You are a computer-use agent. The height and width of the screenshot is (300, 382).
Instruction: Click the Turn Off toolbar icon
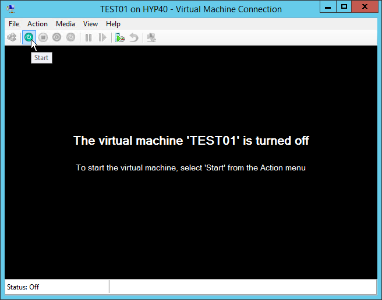click(x=43, y=37)
